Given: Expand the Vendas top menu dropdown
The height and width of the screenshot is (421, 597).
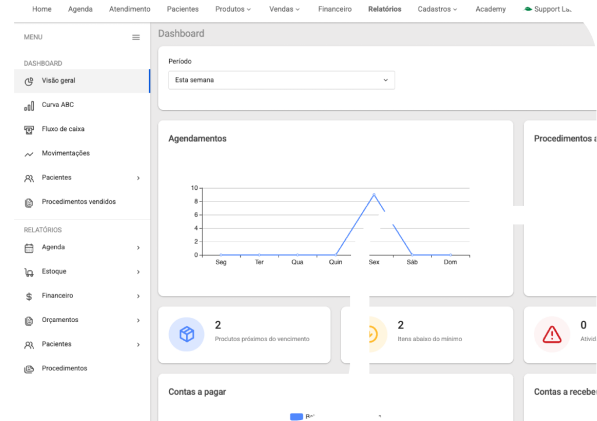Looking at the screenshot, I should 285,9.
